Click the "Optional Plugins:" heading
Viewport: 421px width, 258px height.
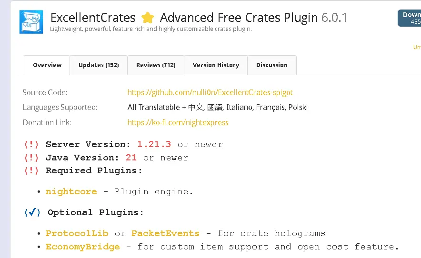[96, 213]
